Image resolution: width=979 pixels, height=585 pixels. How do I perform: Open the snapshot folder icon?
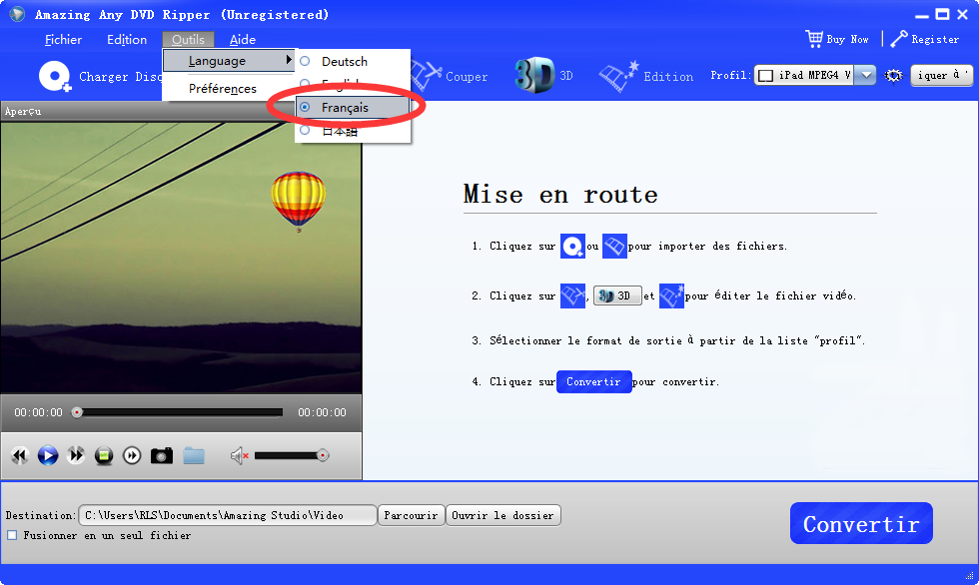coord(194,456)
